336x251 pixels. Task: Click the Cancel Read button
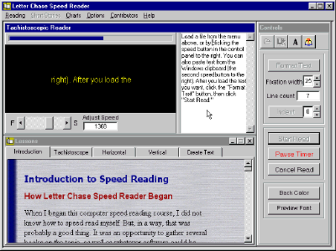pyautogui.click(x=294, y=169)
